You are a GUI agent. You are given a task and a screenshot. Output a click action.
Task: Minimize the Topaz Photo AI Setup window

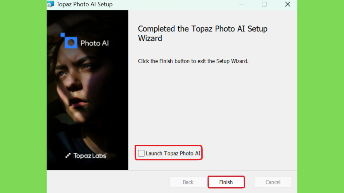coord(241,4)
